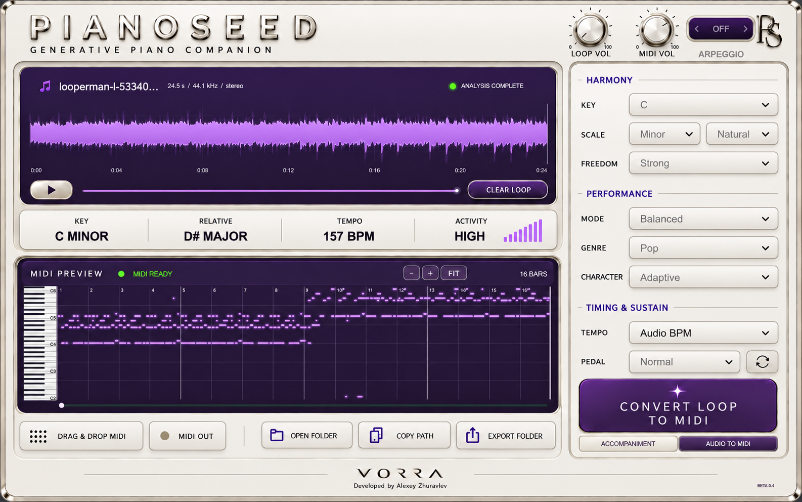802x502 pixels.
Task: Click the MIDI Vol knob
Action: tap(656, 29)
